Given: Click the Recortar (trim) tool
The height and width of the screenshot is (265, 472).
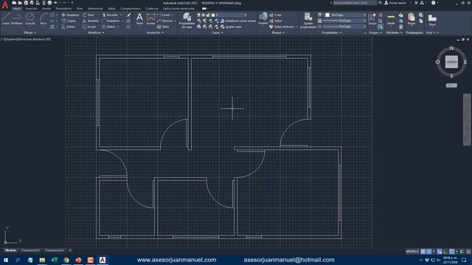Looking at the screenshot, I should coord(110,15).
